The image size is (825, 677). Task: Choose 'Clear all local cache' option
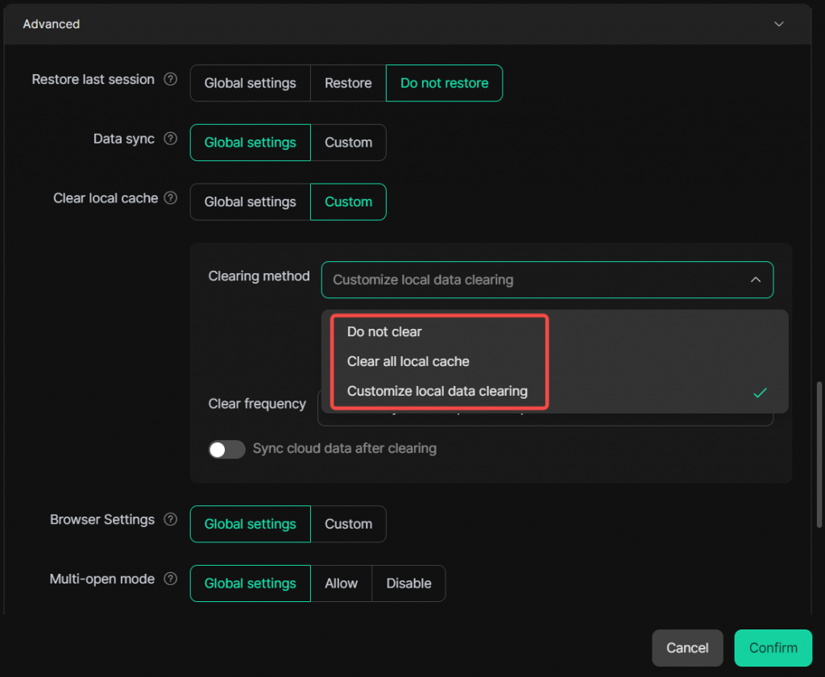pos(408,362)
